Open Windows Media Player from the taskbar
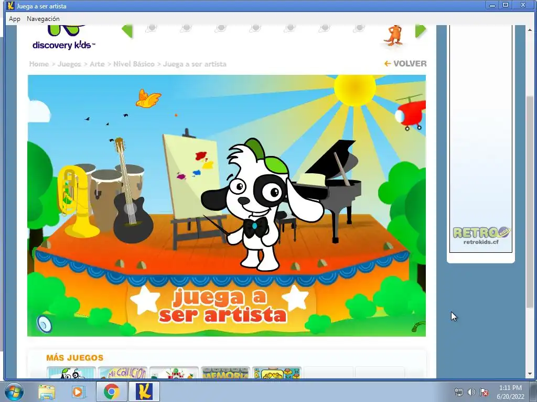 tap(78, 392)
